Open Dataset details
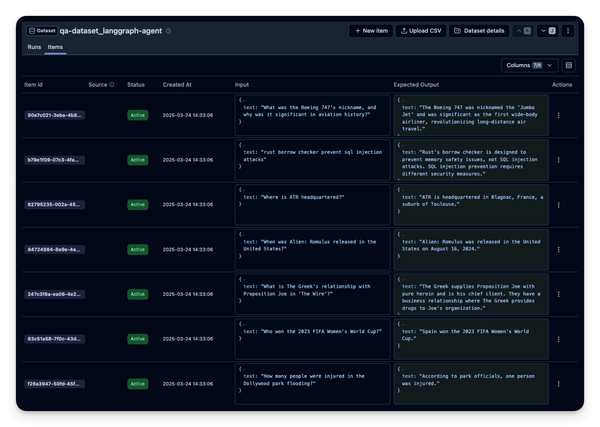The image size is (600, 427). click(x=479, y=31)
